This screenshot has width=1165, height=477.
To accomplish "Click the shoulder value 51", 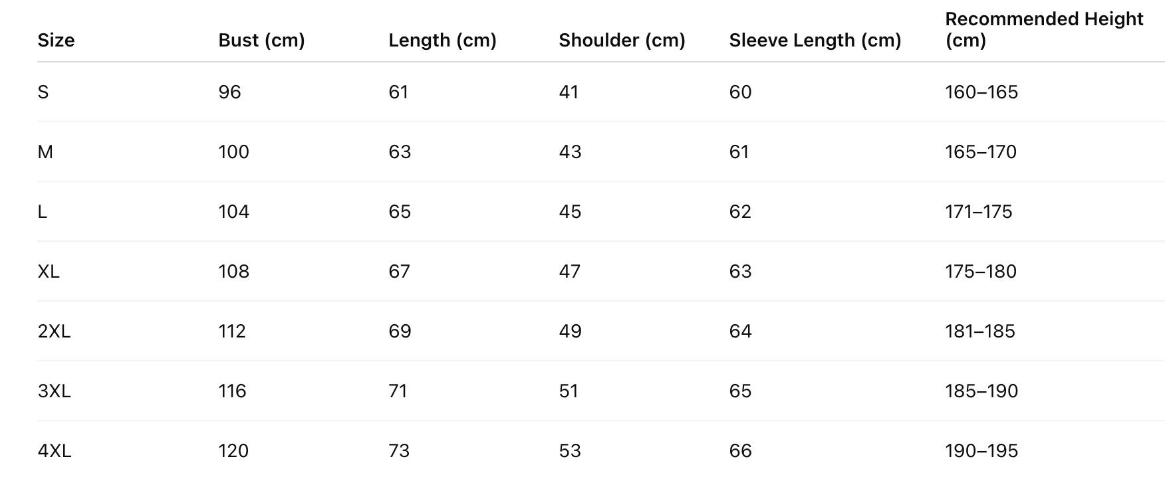I will click(569, 391).
